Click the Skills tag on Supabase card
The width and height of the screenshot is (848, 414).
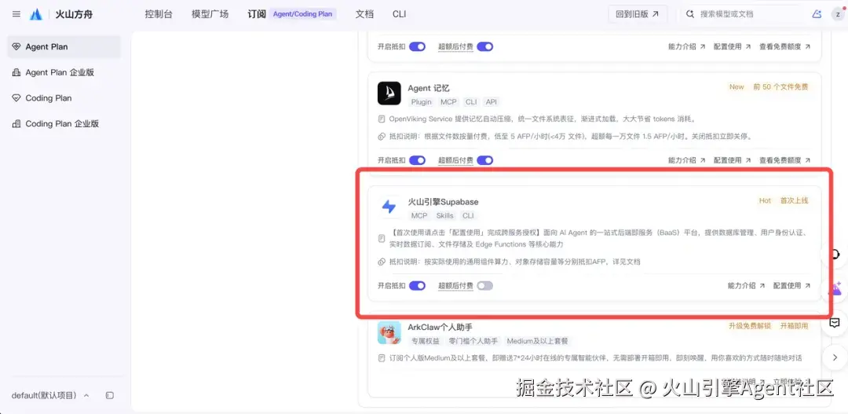point(445,215)
